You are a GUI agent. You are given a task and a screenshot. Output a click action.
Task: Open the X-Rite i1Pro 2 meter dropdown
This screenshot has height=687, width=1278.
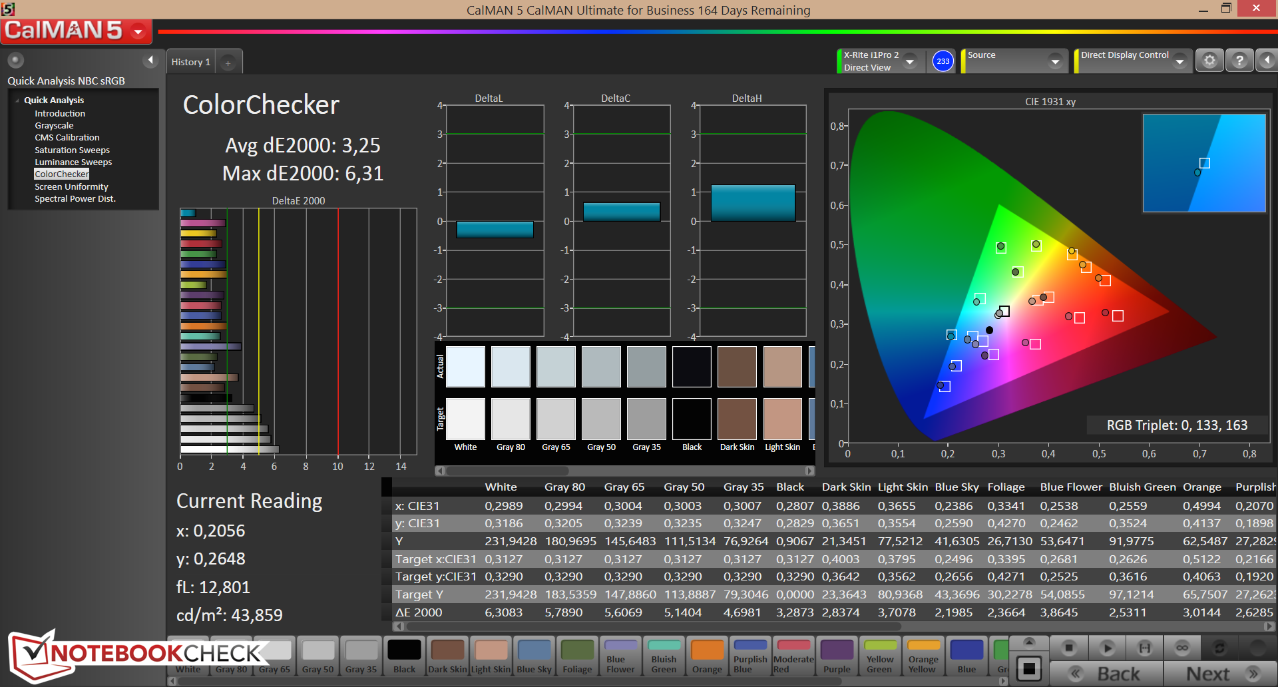[910, 61]
